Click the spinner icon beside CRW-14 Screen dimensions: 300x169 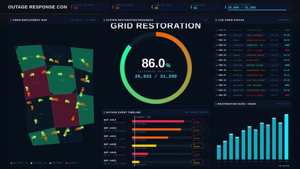[217, 40]
